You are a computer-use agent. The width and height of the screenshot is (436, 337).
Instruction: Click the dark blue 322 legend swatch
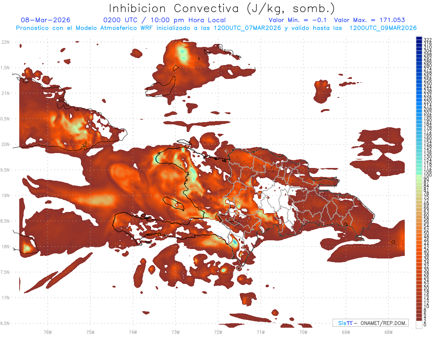(x=419, y=39)
